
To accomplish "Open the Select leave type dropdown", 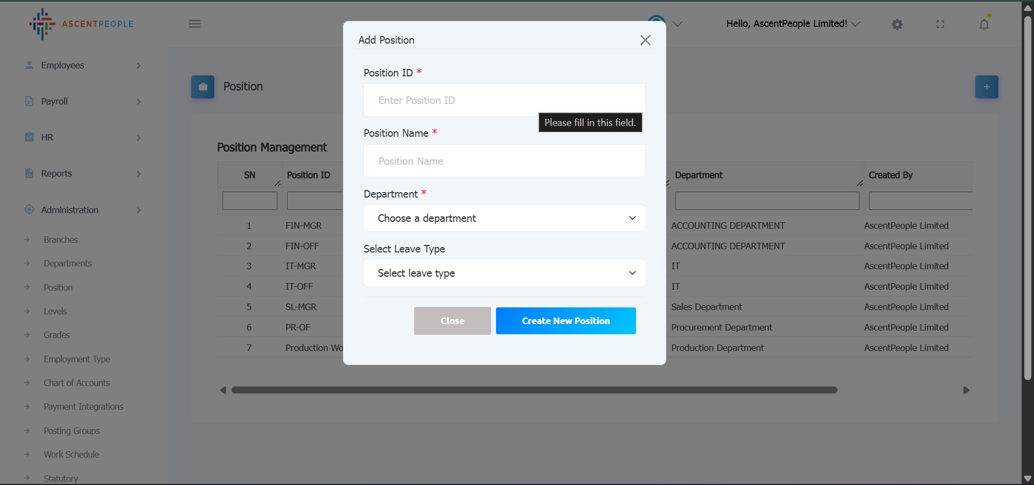I will 504,273.
